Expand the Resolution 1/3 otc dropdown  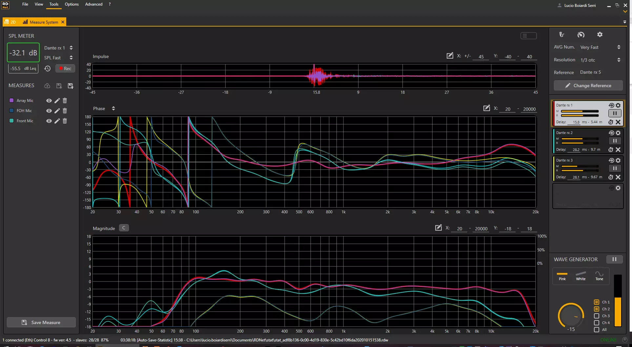pyautogui.click(x=619, y=60)
